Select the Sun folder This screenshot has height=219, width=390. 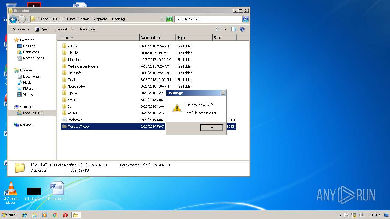70,106
